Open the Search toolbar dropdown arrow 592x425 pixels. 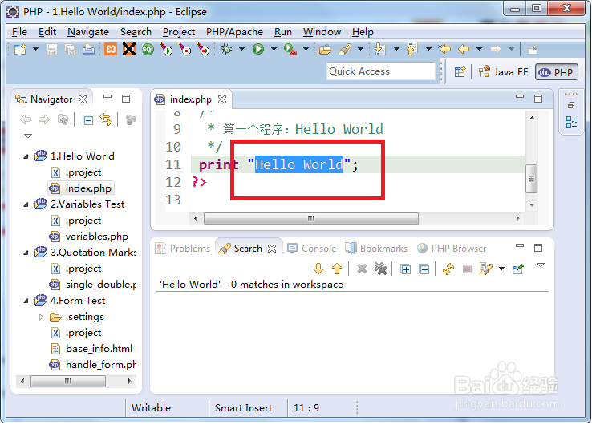360,49
